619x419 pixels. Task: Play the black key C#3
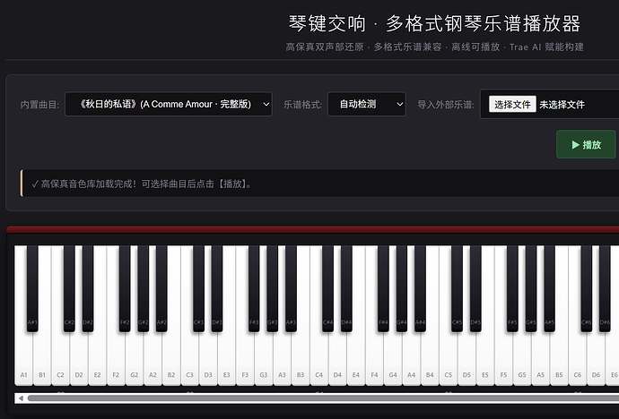tap(198, 288)
